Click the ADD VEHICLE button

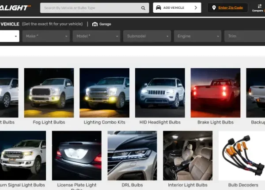[177, 7]
